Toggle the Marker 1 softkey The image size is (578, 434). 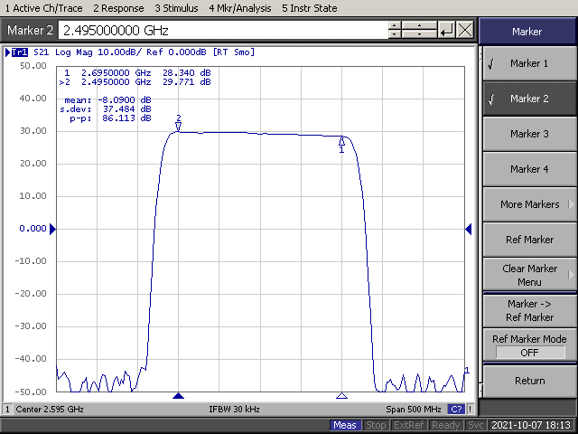point(529,64)
